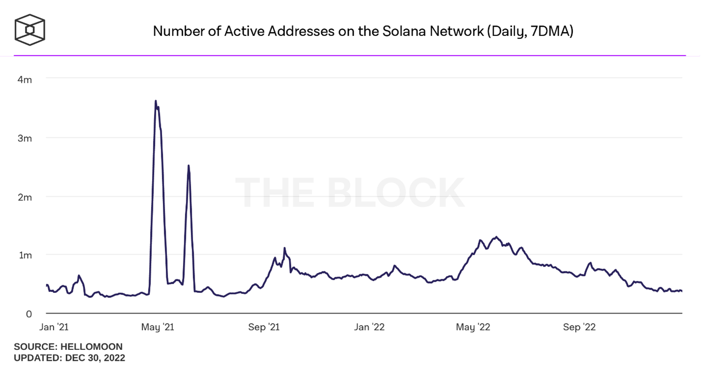Click the 2m y-axis label
This screenshot has width=701, height=368.
coord(25,197)
